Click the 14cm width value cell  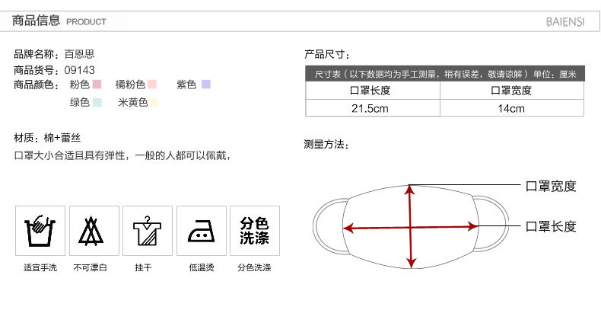512,108
